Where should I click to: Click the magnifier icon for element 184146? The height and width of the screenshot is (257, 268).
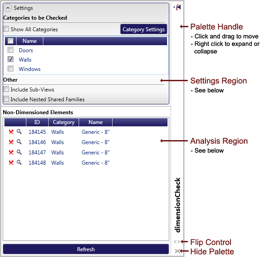(x=19, y=142)
